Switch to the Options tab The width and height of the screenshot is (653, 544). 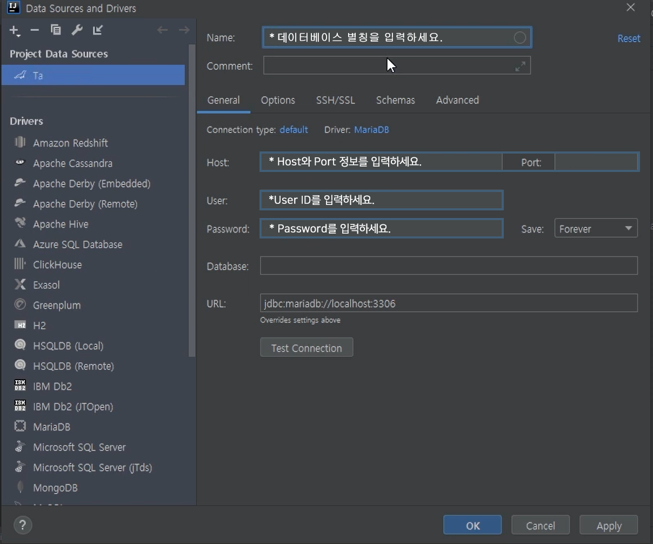[278, 100]
